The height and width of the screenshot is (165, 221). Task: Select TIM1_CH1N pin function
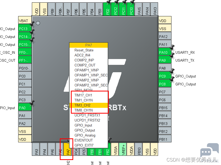click(x=89, y=100)
